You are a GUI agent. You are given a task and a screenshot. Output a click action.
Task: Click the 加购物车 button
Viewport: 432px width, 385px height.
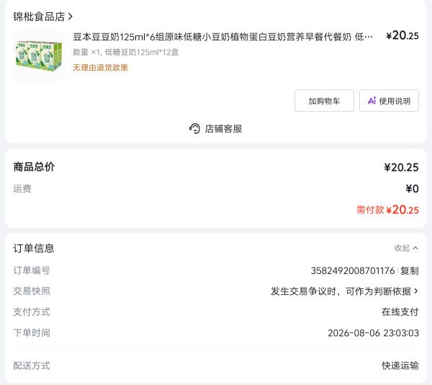(324, 101)
